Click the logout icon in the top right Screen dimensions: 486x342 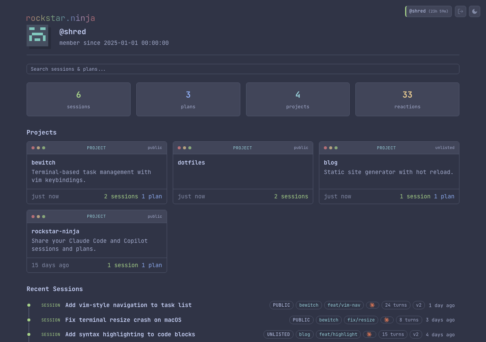click(x=460, y=11)
